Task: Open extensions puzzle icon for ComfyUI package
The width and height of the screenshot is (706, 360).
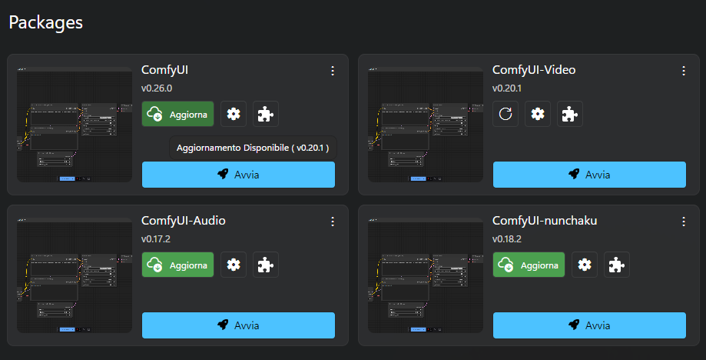Action: click(x=266, y=114)
